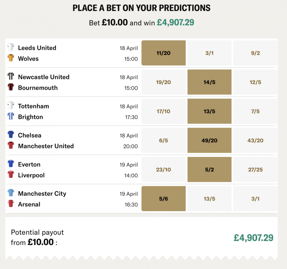Viewport: 287px width, 269px height.
Task: Click the Arsenal shirt icon
Action: pyautogui.click(x=11, y=204)
